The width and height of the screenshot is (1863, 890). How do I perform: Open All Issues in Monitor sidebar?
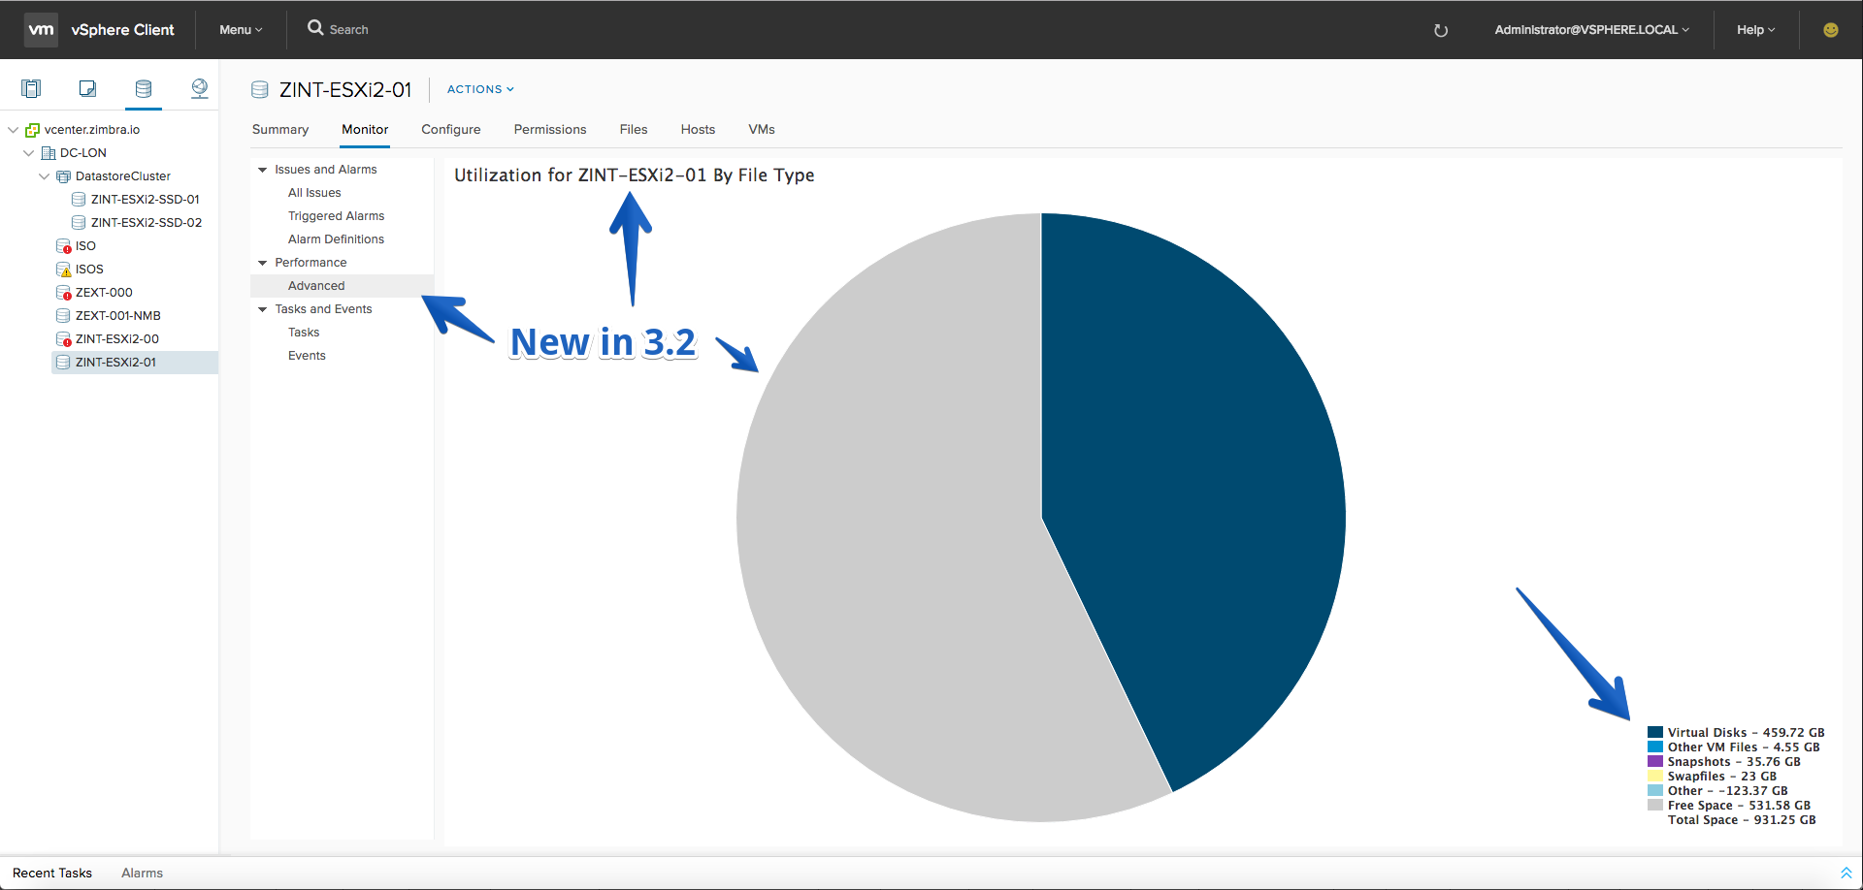314,193
